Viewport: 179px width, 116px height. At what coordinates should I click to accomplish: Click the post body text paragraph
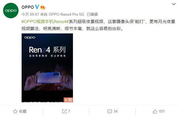tap(98, 25)
